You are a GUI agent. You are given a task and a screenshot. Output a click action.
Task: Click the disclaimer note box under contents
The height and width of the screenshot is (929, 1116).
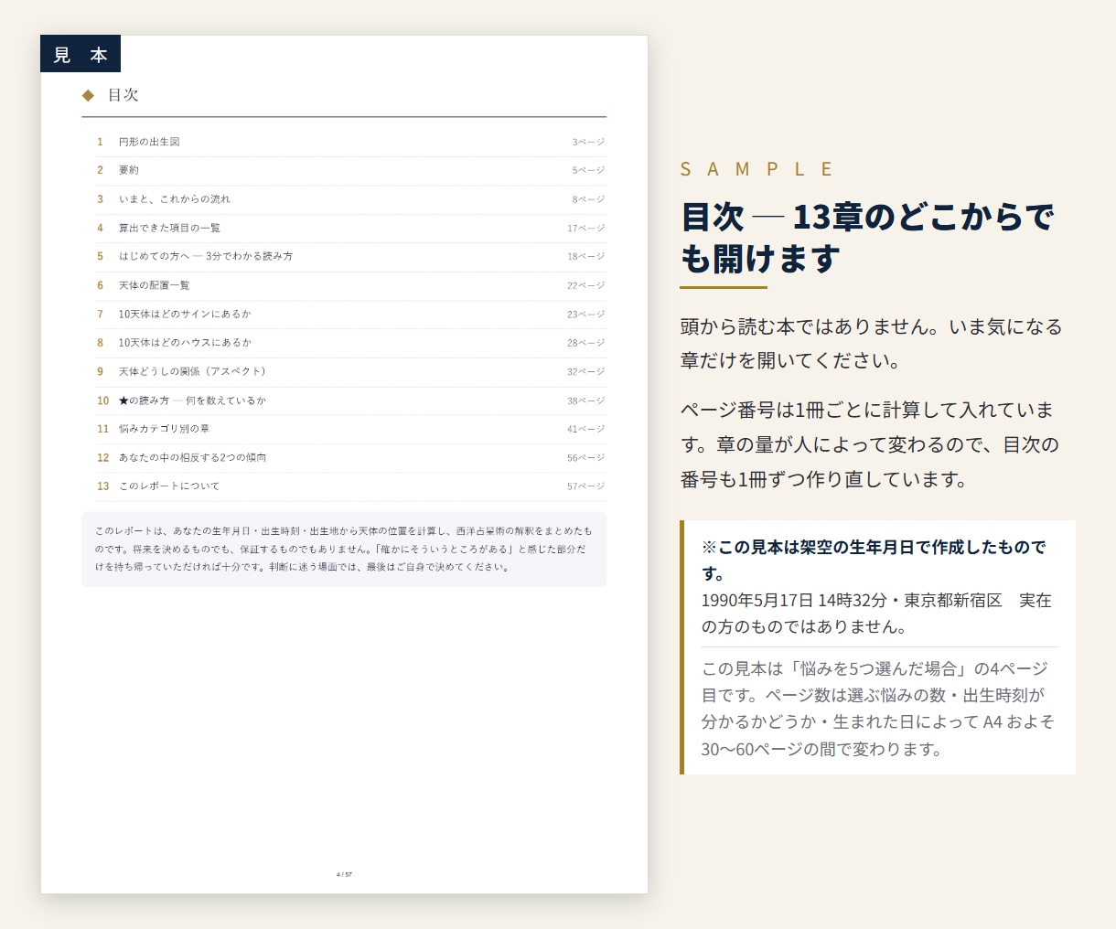click(x=344, y=549)
